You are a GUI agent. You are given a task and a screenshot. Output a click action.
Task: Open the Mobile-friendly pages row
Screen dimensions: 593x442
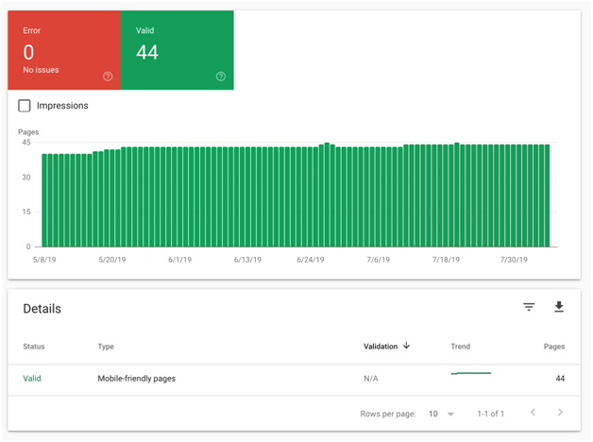(137, 379)
